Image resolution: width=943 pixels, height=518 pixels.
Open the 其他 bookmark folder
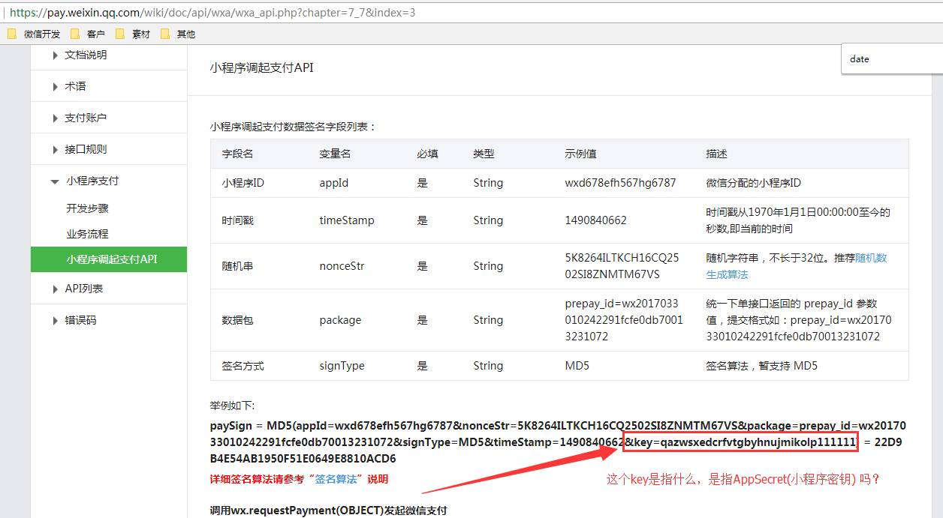pos(178,34)
